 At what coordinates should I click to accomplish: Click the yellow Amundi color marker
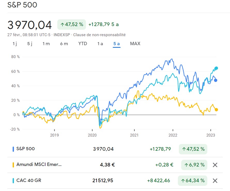click(x=13, y=165)
